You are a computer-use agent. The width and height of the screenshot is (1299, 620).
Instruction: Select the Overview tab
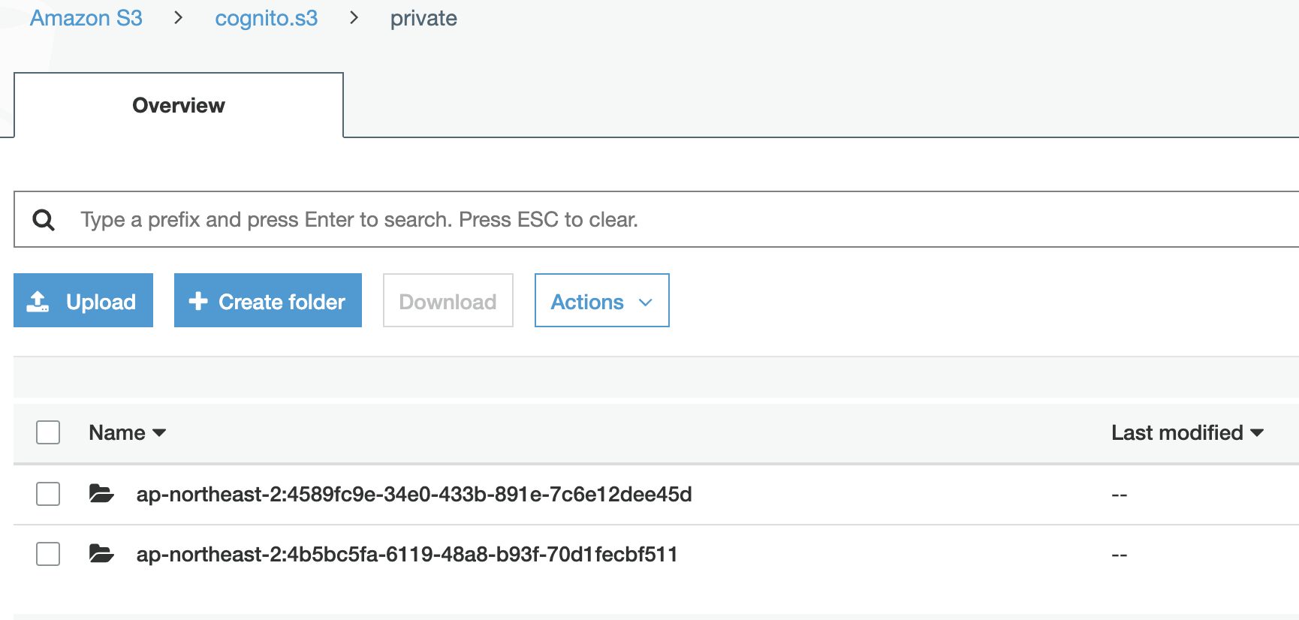(x=179, y=105)
